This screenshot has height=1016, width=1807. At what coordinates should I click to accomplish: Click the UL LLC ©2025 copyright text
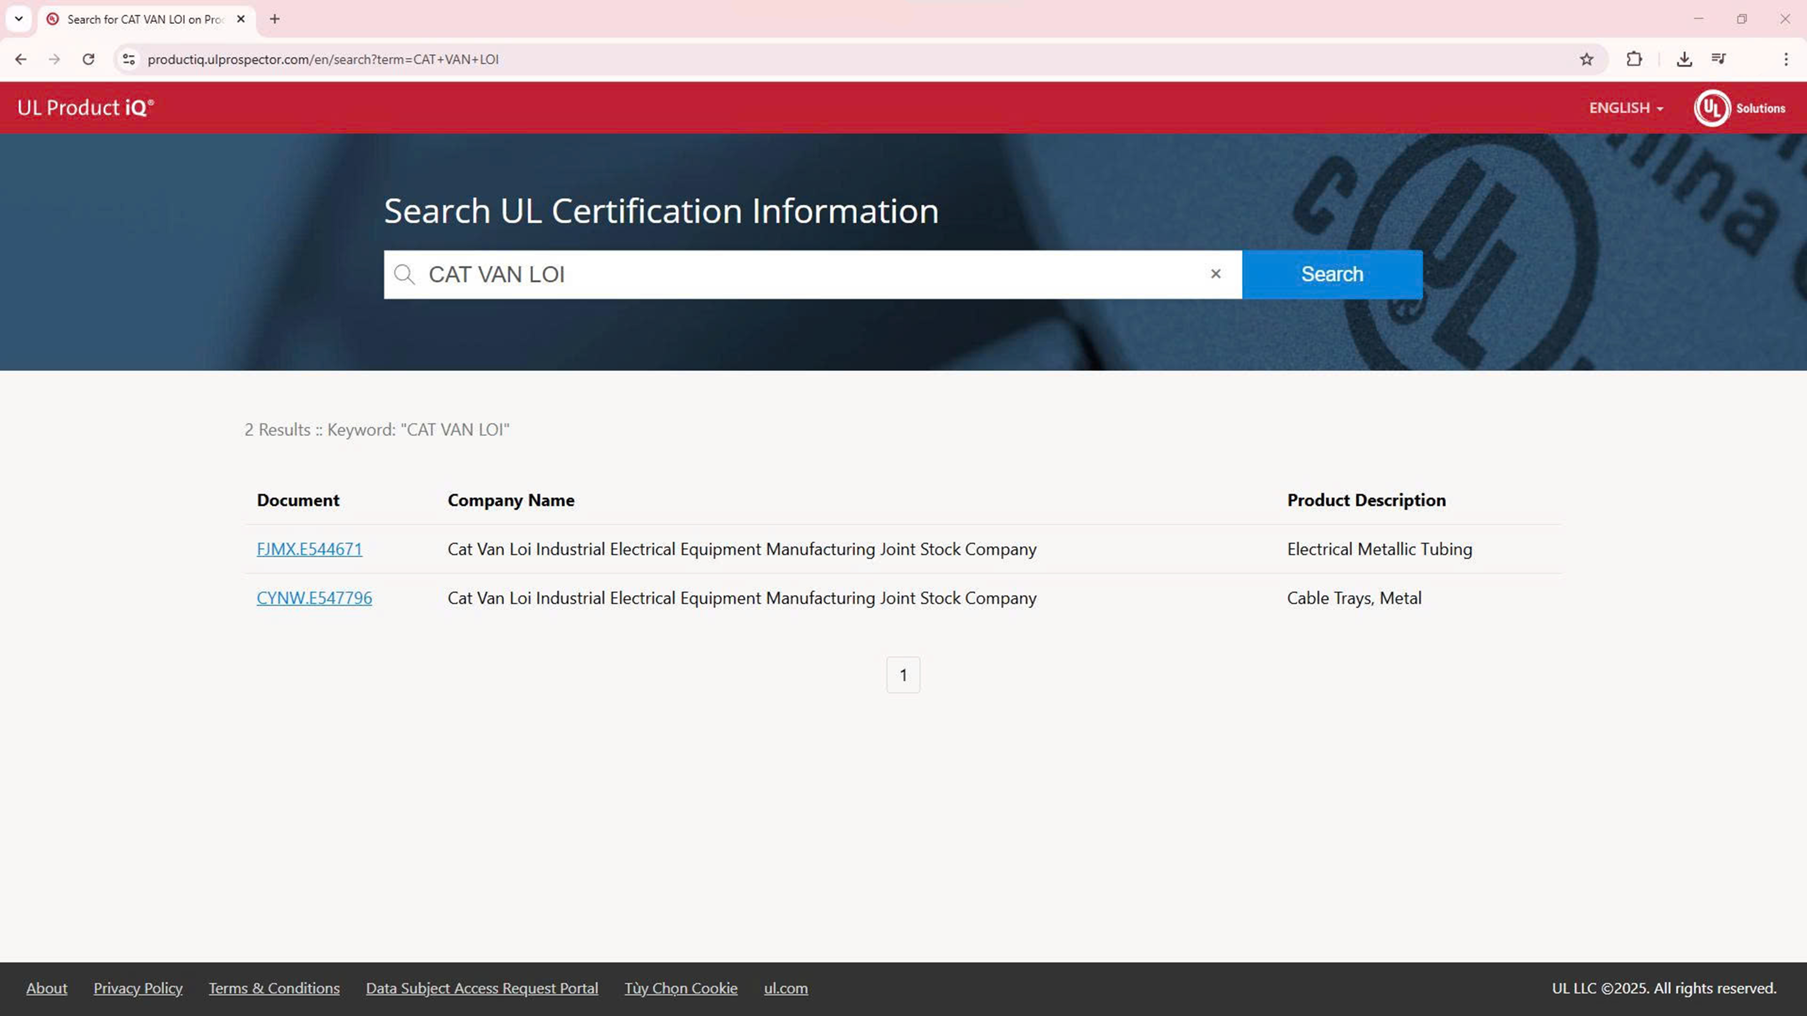[1664, 988]
